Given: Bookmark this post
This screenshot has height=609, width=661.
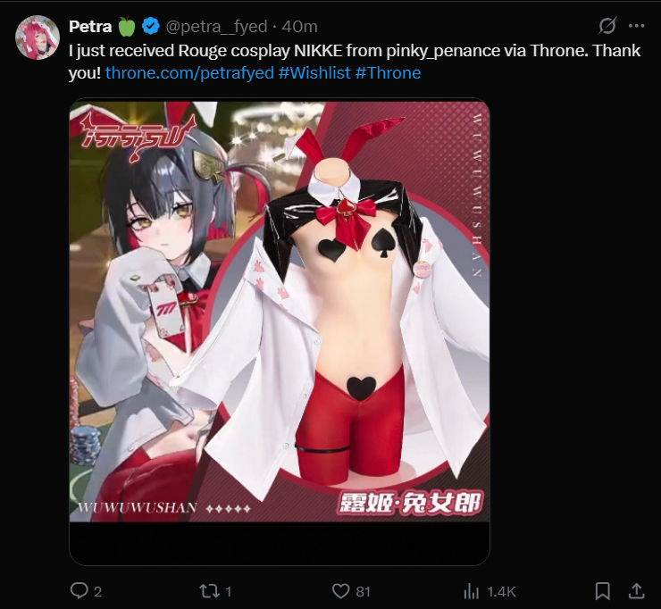Looking at the screenshot, I should click(602, 591).
